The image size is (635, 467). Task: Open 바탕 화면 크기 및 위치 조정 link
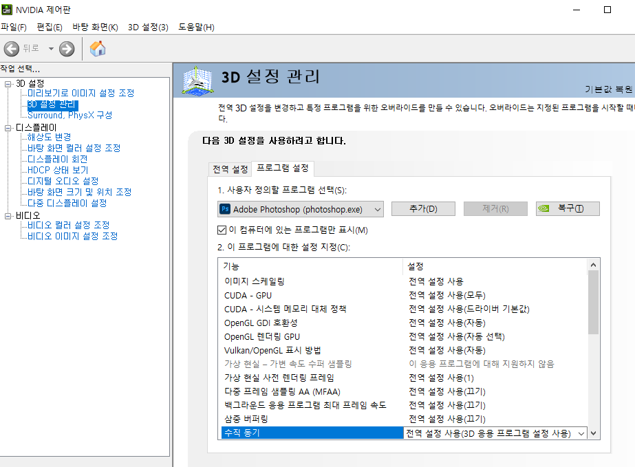click(x=79, y=192)
